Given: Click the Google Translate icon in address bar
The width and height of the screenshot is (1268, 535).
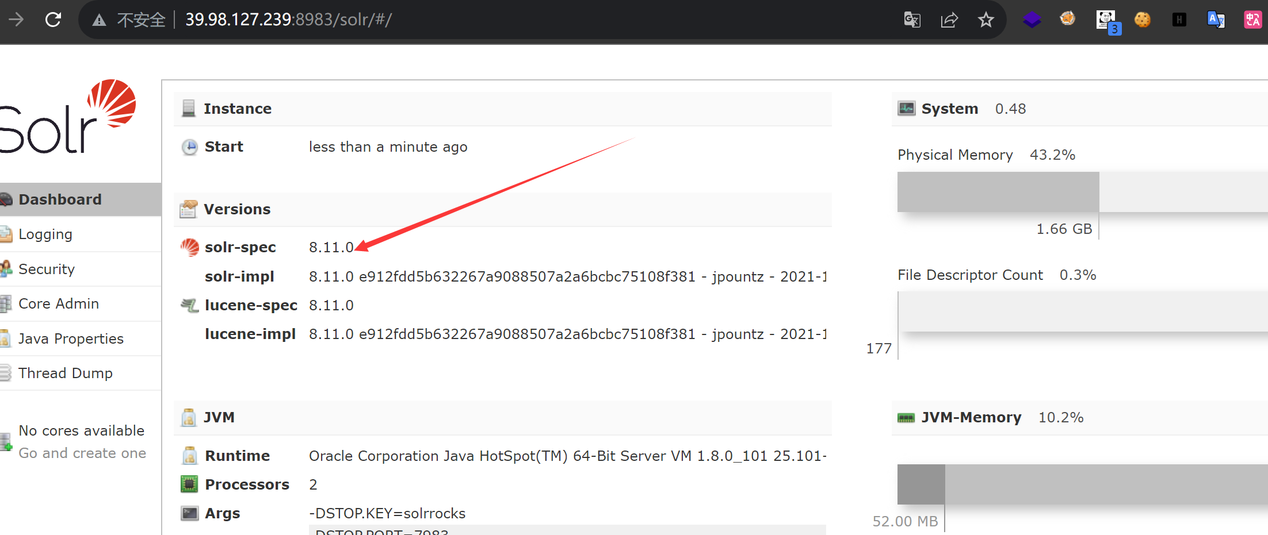Looking at the screenshot, I should pyautogui.click(x=912, y=20).
